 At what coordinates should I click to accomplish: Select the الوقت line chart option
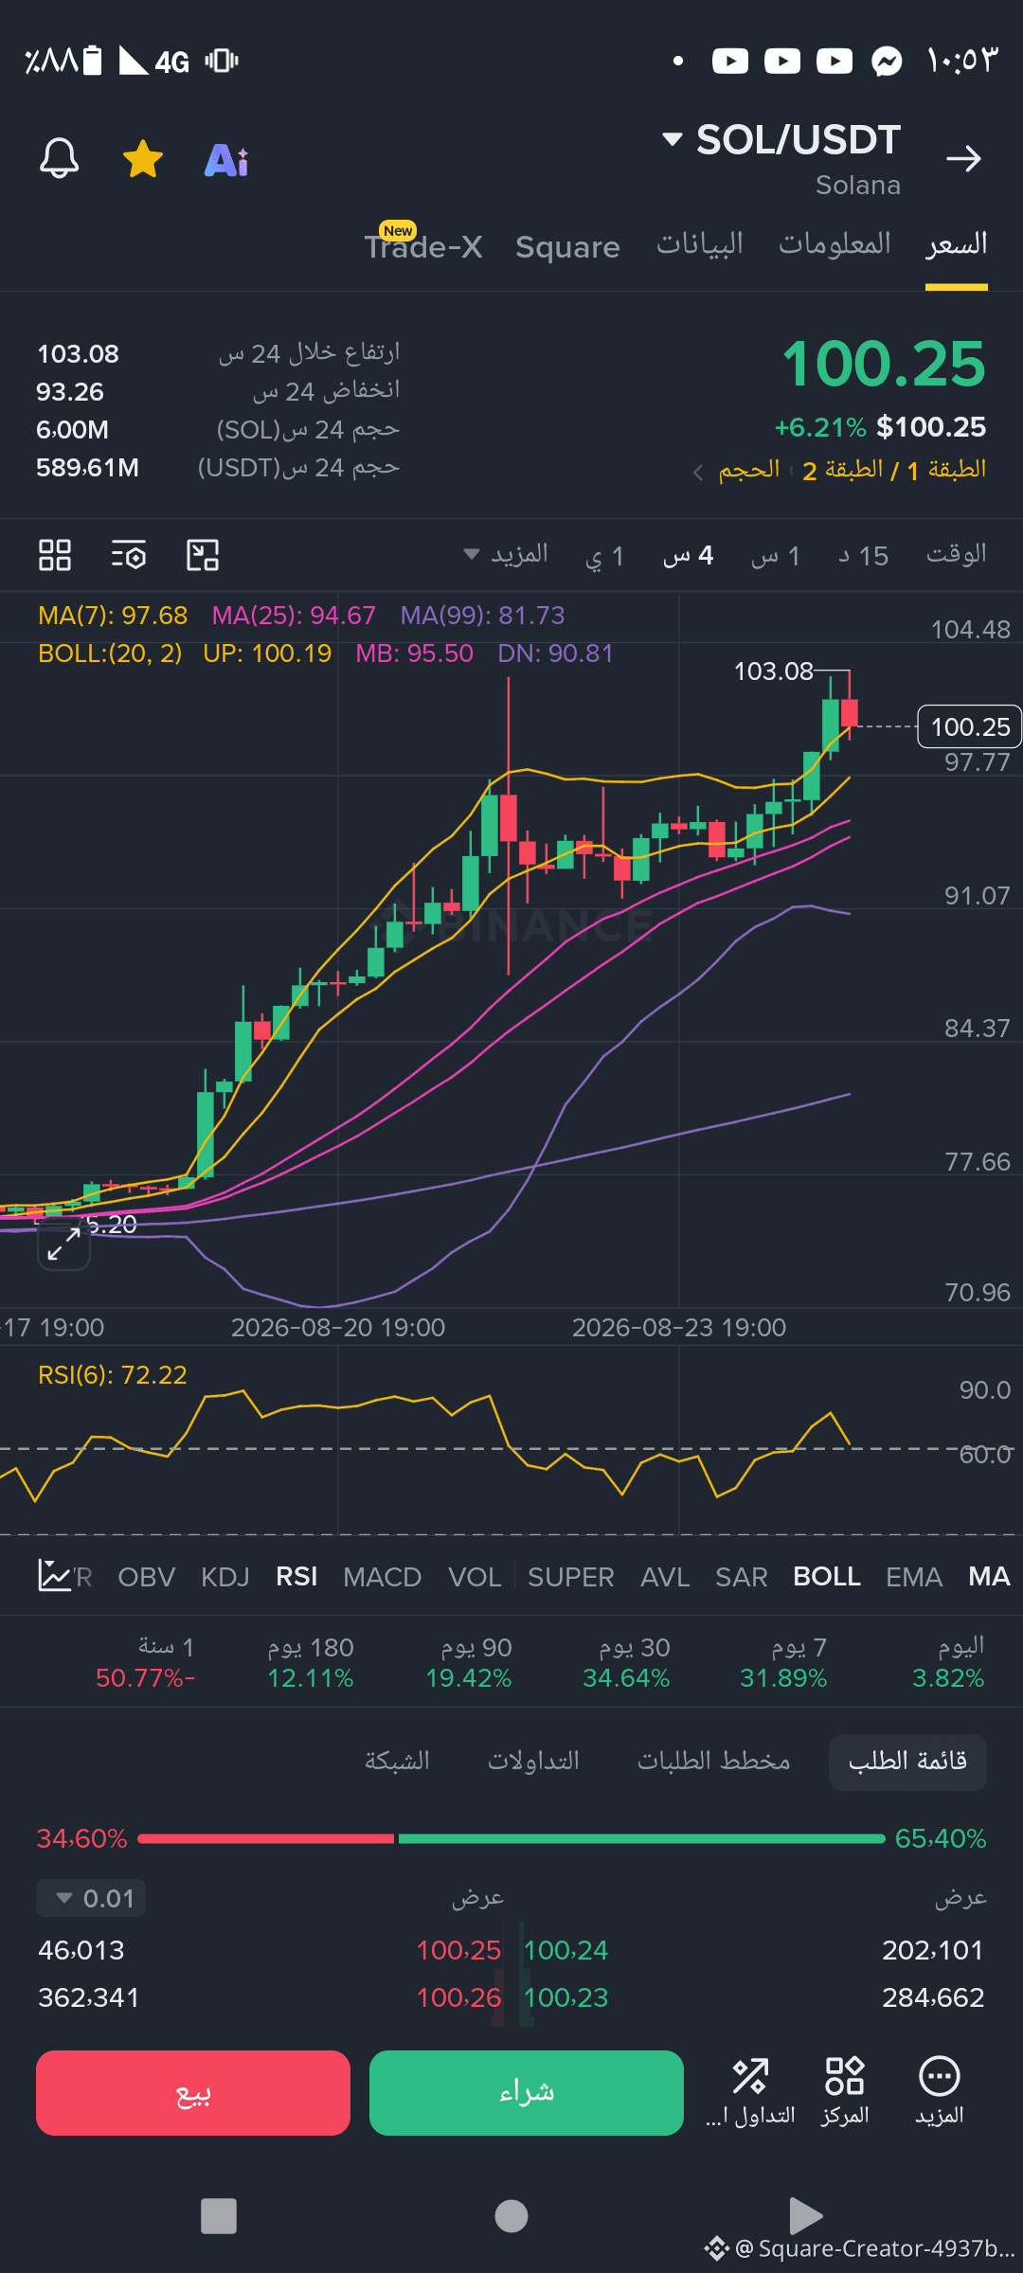pos(957,554)
